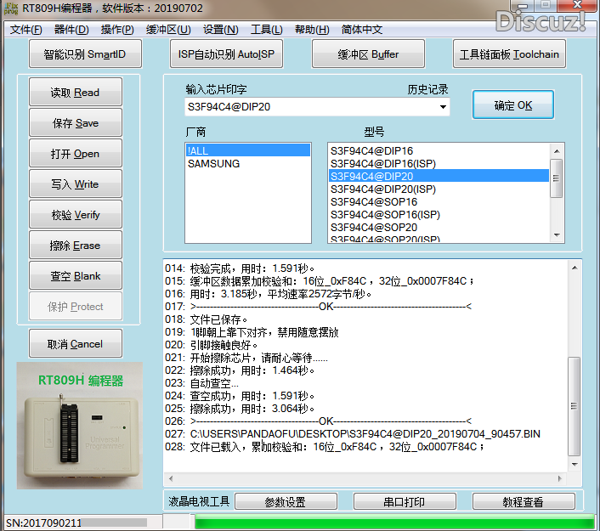Image resolution: width=600 pixels, height=531 pixels.
Task: Click the 写入 Write button
Action: [76, 184]
